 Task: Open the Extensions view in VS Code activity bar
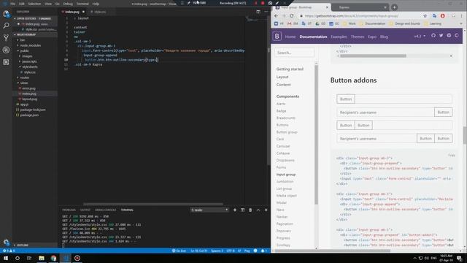[x=6, y=62]
